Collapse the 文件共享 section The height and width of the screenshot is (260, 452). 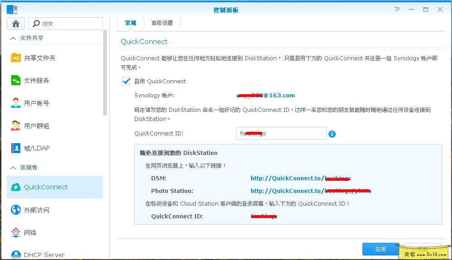(13, 38)
